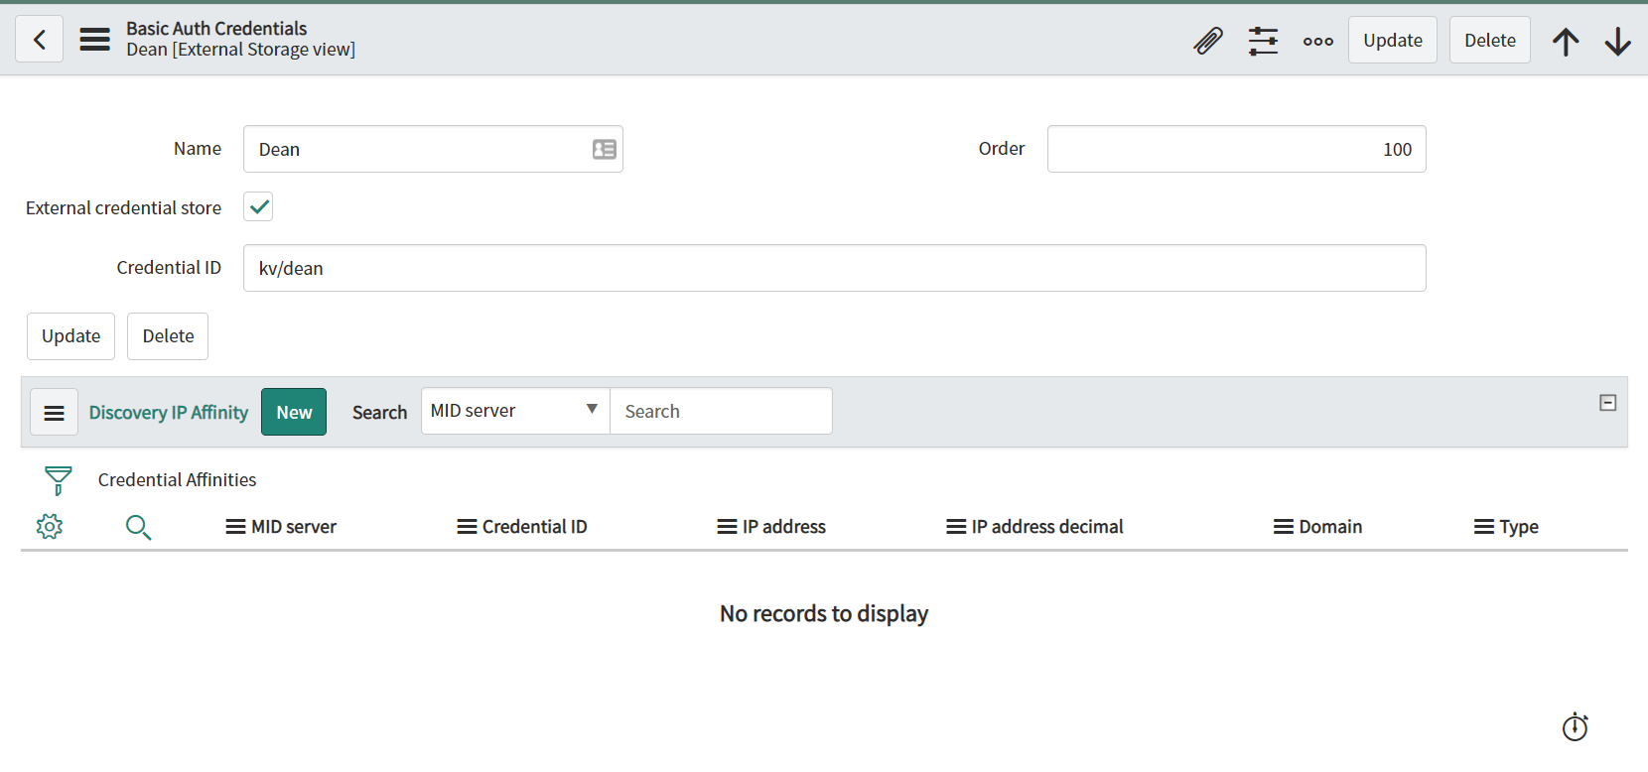
Task: Go to previous record up arrow
Action: coord(1566,41)
